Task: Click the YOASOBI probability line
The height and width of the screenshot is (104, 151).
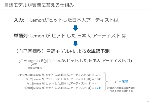Action: (x=60, y=75)
